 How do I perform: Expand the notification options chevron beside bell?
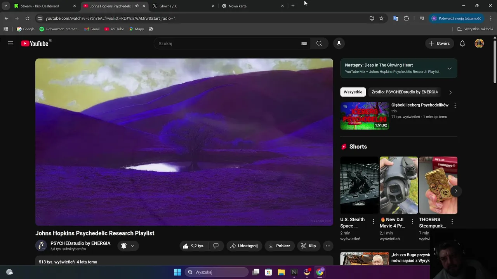[x=132, y=246]
